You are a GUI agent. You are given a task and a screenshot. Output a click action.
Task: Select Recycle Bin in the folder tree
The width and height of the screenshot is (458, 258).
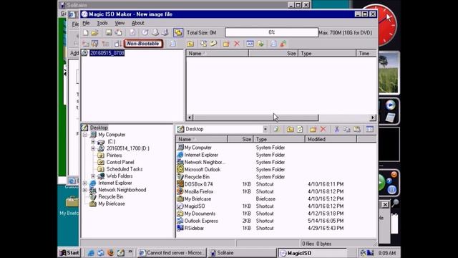(110, 197)
